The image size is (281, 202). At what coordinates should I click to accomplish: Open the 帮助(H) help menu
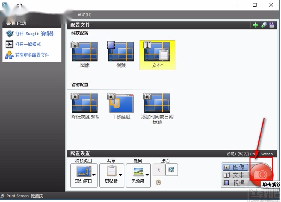(x=84, y=14)
